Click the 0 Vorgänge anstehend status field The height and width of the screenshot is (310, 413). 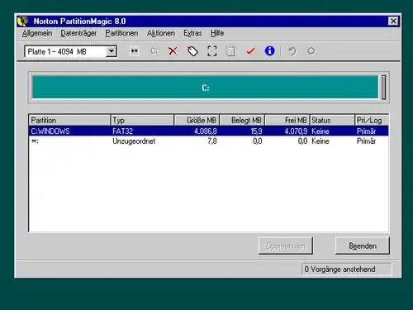[347, 269]
